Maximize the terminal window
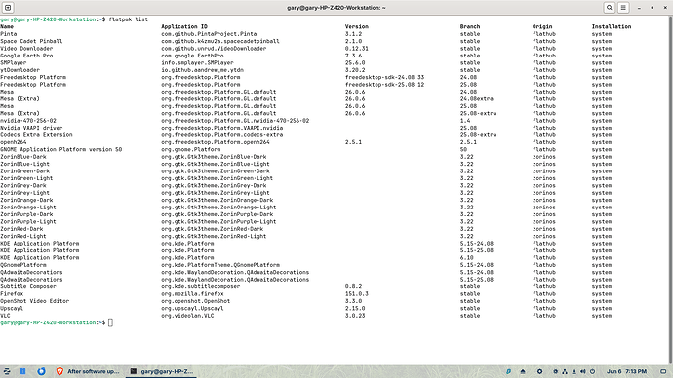This screenshot has width=673, height=378. click(x=652, y=8)
